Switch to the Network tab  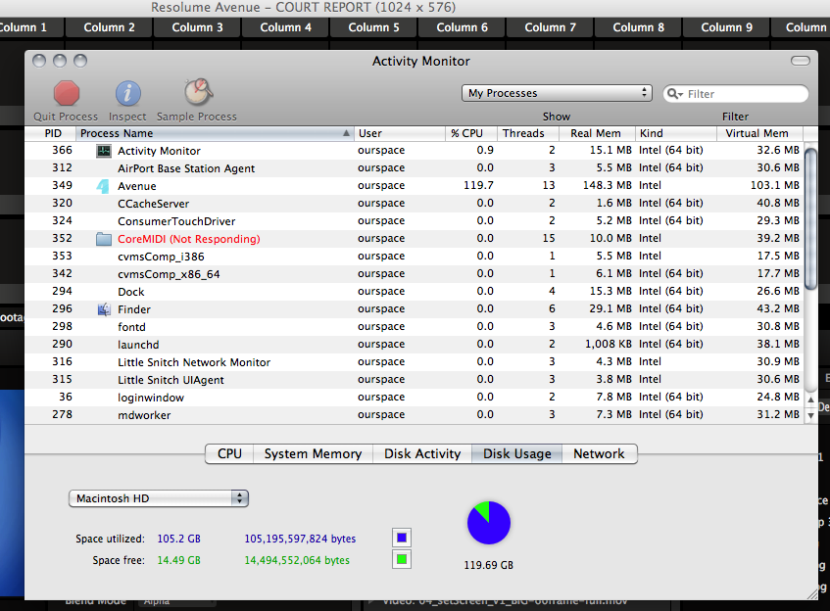599,454
